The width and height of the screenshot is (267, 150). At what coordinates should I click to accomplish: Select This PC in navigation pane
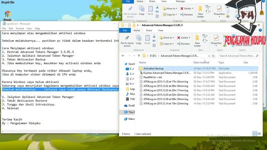[x=129, y=112]
